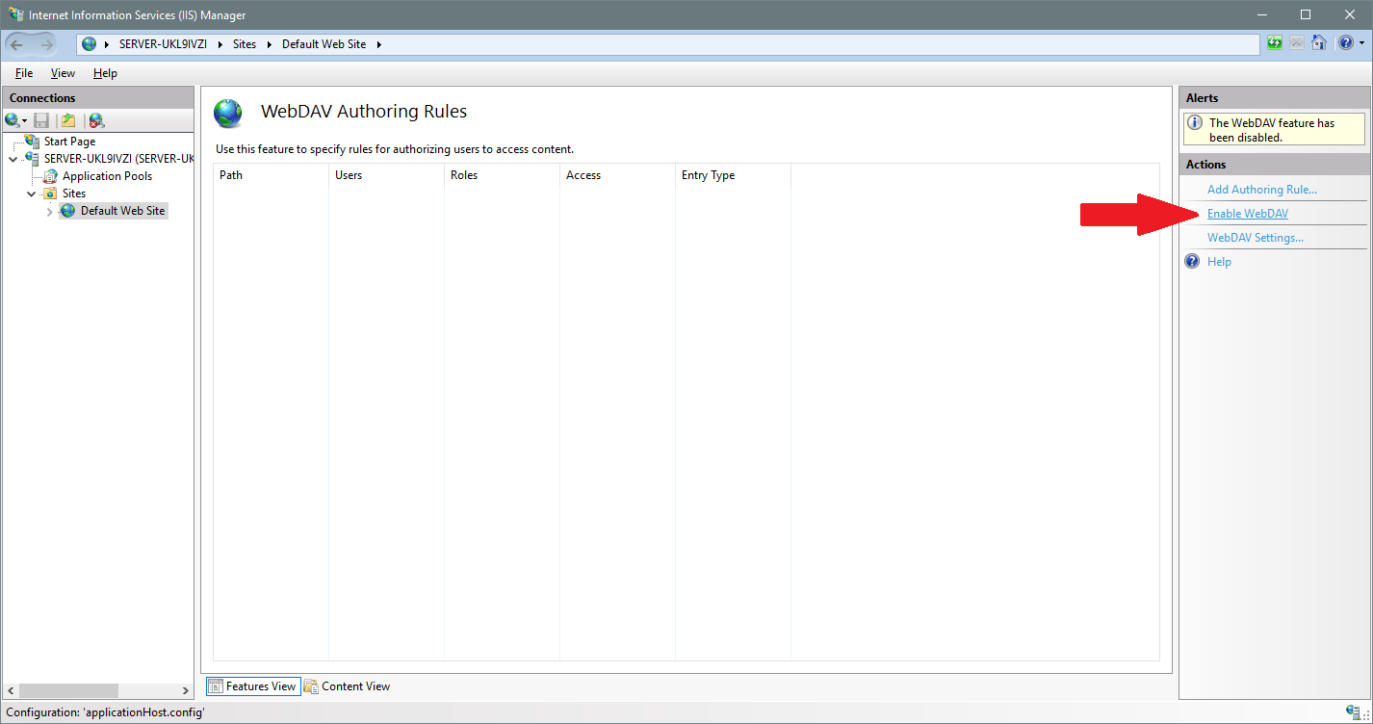
Task: Click the Up One Level folder icon
Action: coord(68,120)
